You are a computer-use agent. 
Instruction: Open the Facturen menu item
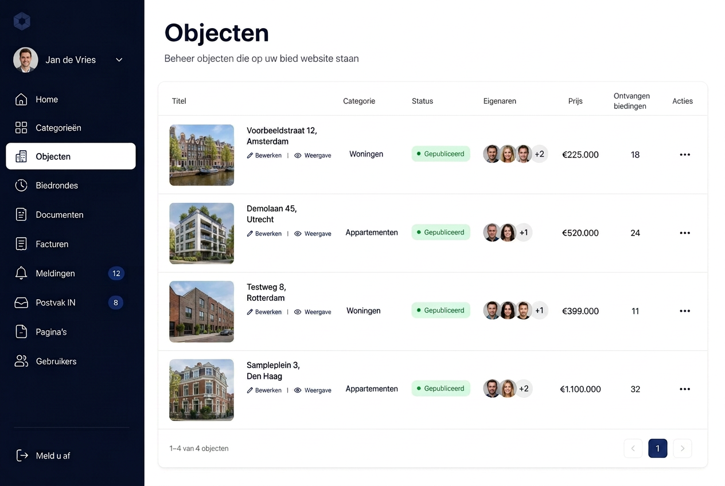point(71,244)
